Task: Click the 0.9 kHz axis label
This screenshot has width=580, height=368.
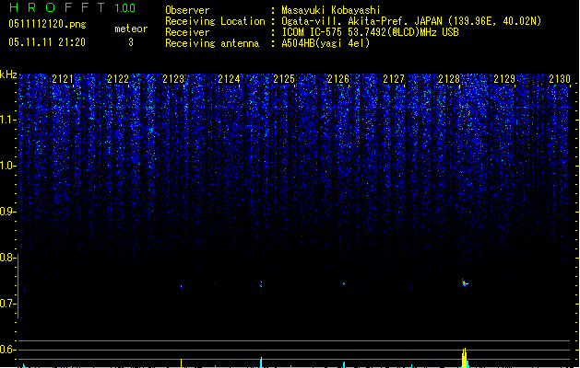Action: point(7,212)
